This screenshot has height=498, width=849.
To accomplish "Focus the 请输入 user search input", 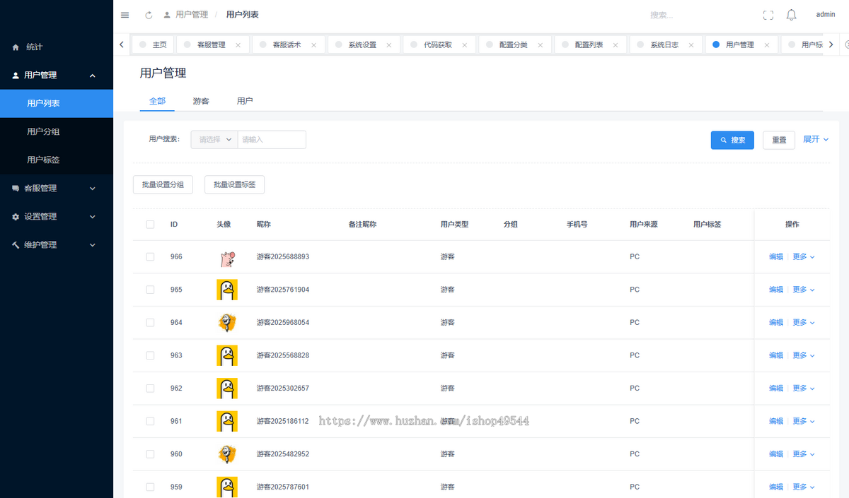I will [x=272, y=140].
